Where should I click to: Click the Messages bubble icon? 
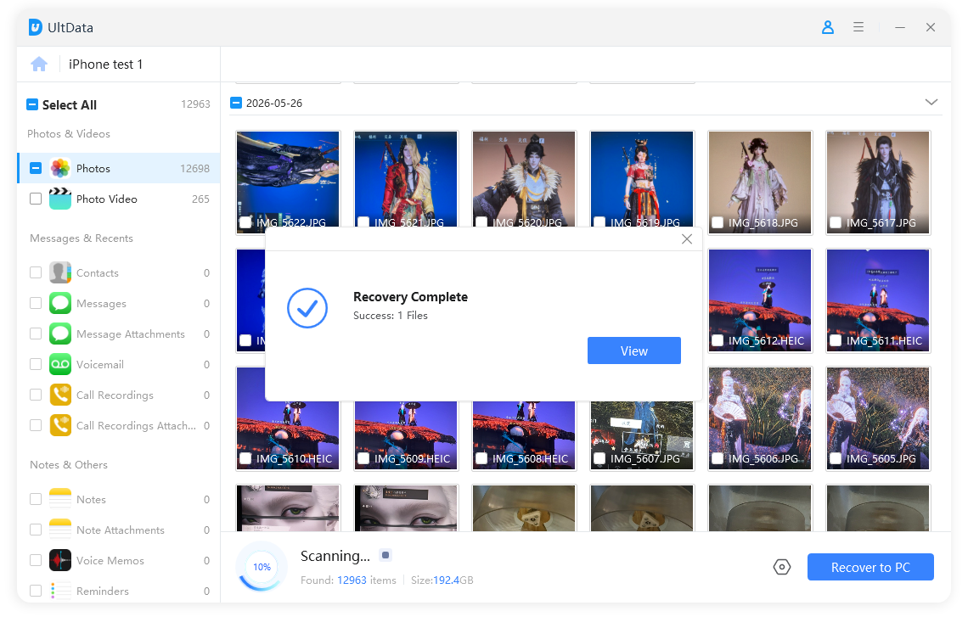[60, 303]
